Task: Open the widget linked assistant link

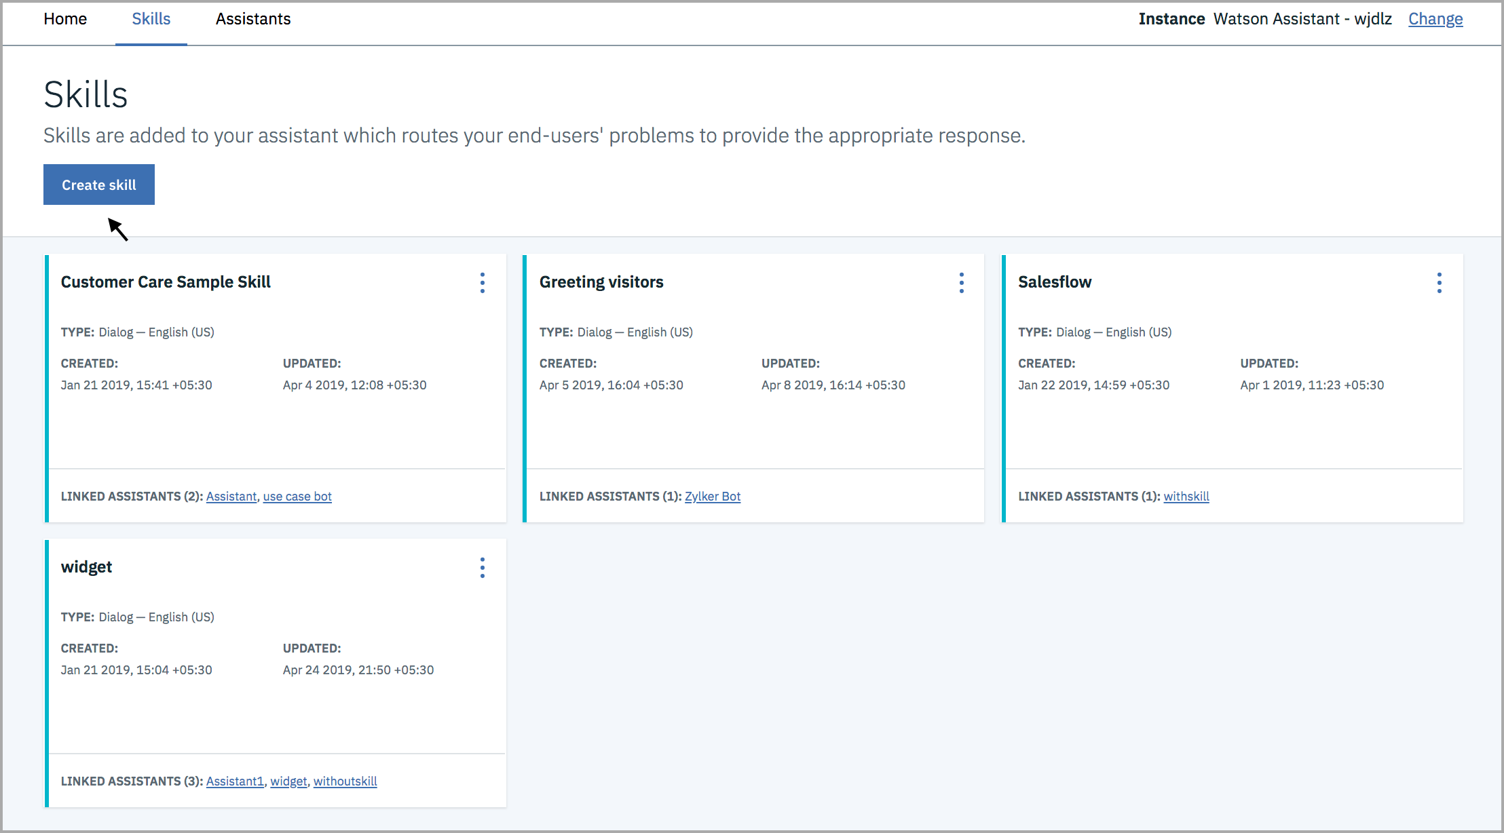Action: coord(288,781)
